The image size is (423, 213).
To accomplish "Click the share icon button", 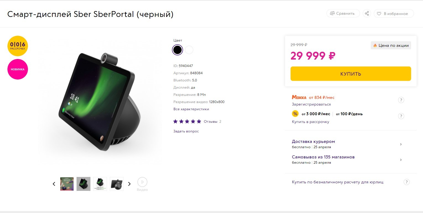I will tap(367, 13).
